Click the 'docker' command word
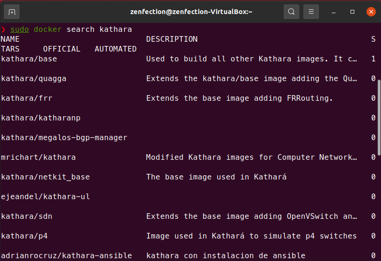 click(x=48, y=30)
